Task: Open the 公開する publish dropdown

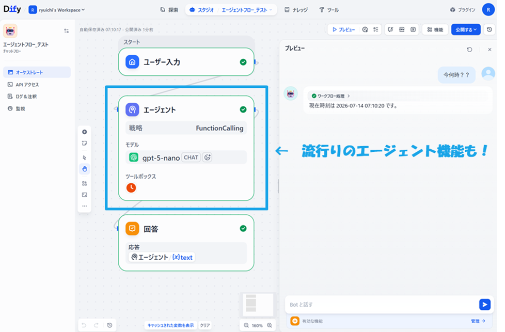Action: tap(466, 29)
